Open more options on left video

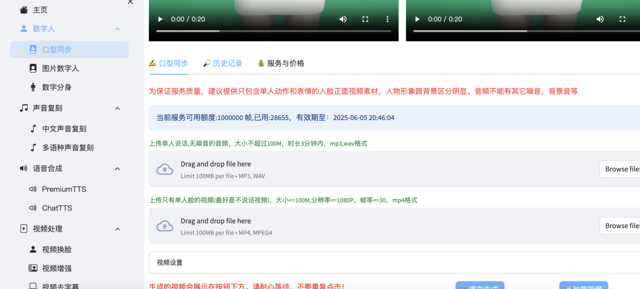[388, 19]
